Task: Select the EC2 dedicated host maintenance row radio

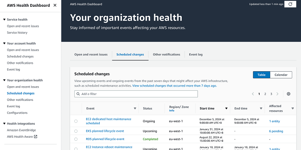Action: [76, 121]
